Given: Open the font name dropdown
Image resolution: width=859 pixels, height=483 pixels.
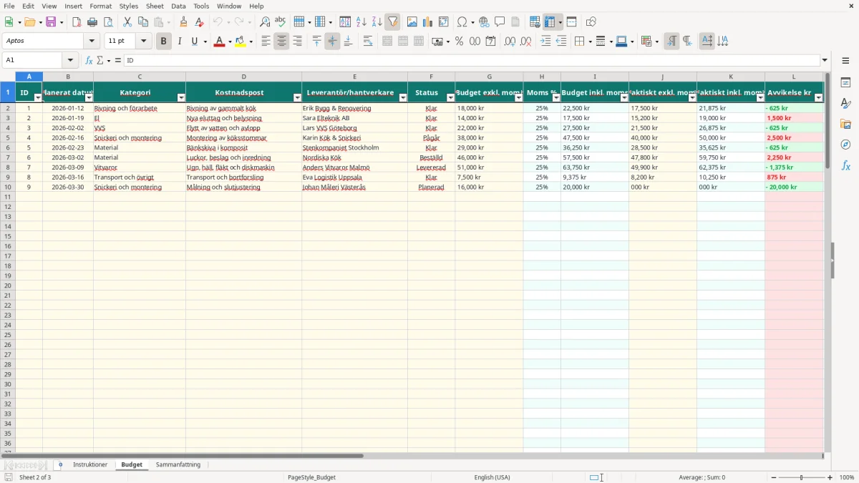Looking at the screenshot, I should 92,42.
